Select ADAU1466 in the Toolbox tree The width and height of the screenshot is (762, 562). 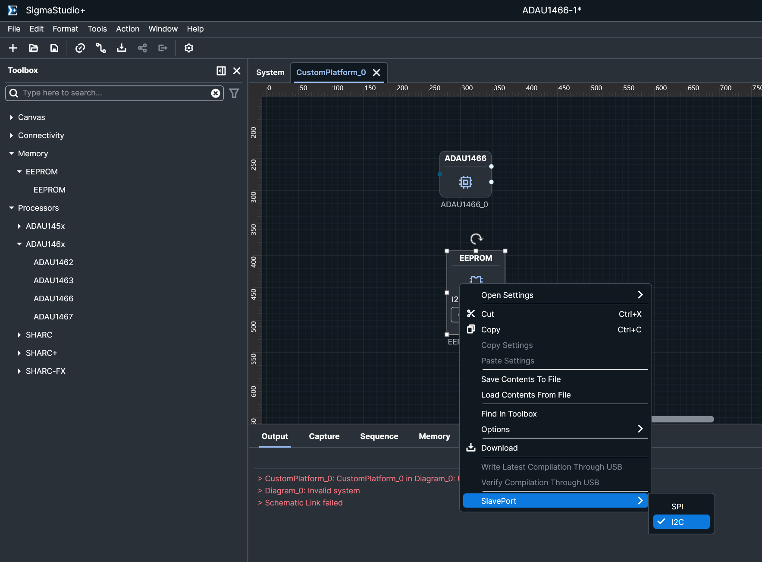53,299
